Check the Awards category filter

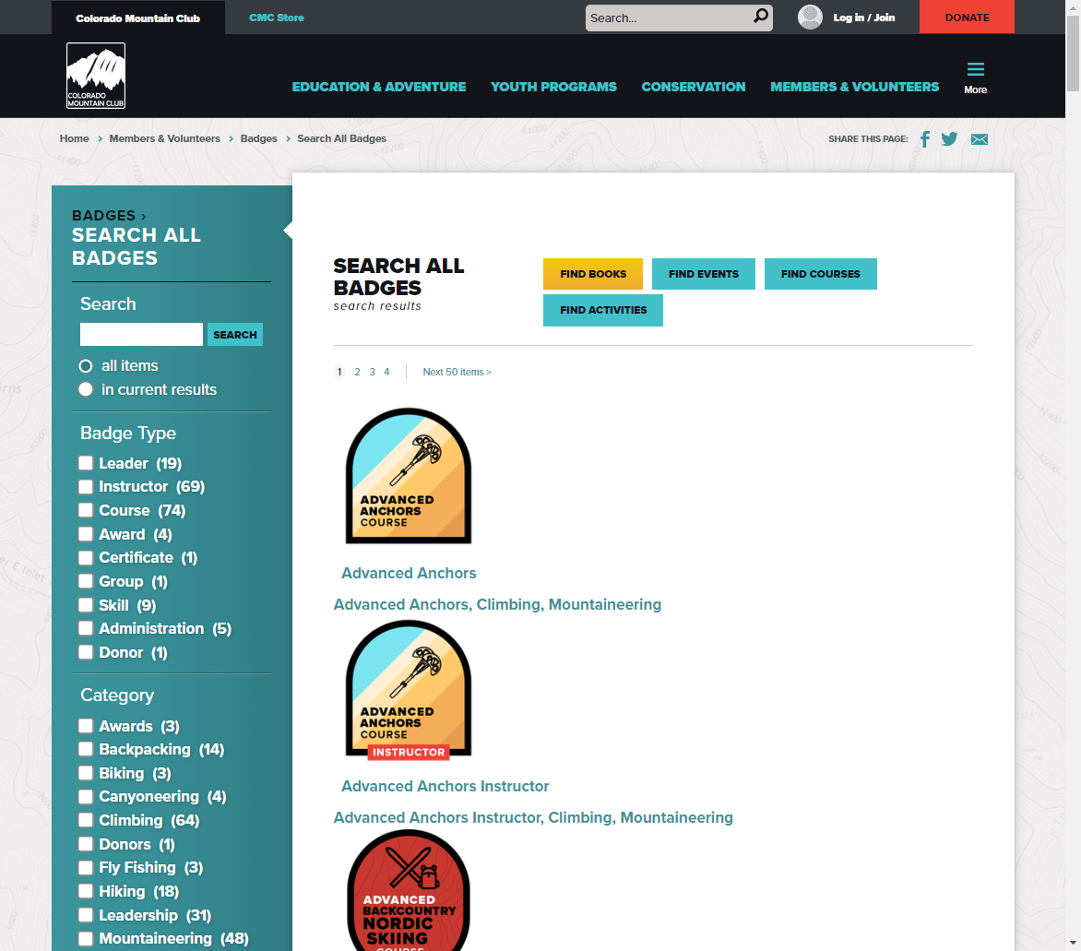[86, 726]
